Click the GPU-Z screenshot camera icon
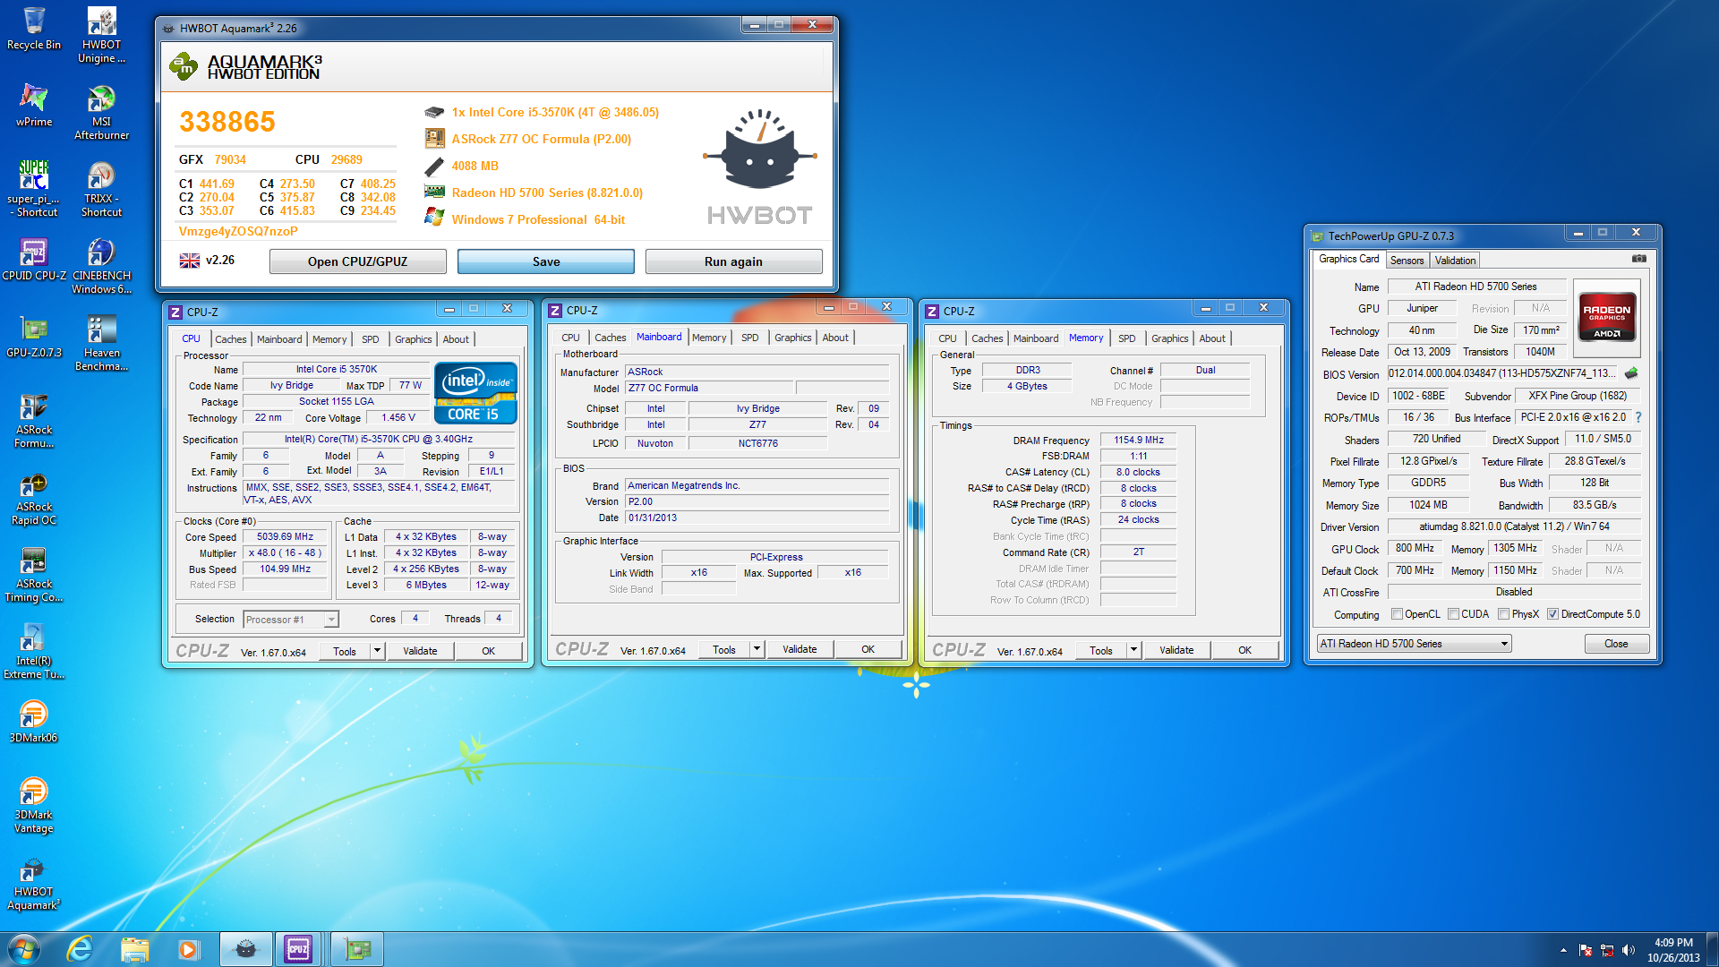 click(1638, 259)
